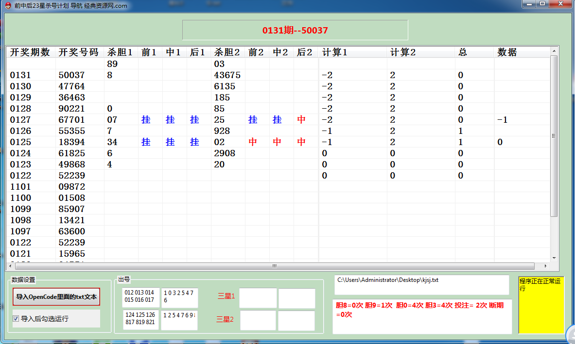Click the red 中 in row 0127
The image size is (575, 344).
click(301, 120)
